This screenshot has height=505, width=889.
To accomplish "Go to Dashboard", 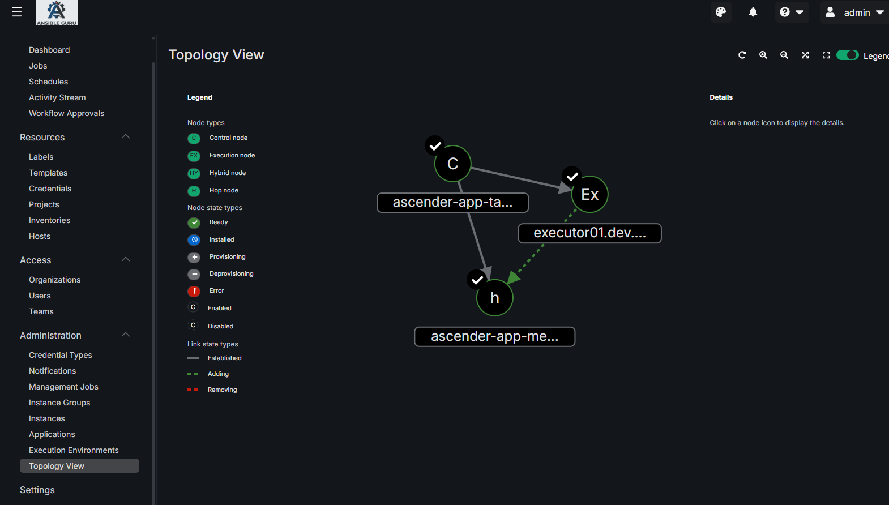I will 49,50.
